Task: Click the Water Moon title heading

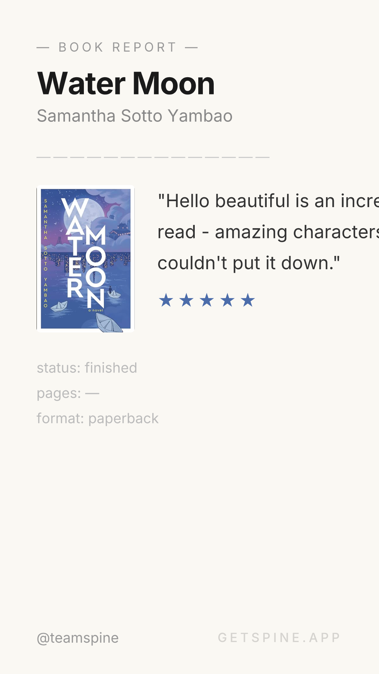Action: point(126,84)
